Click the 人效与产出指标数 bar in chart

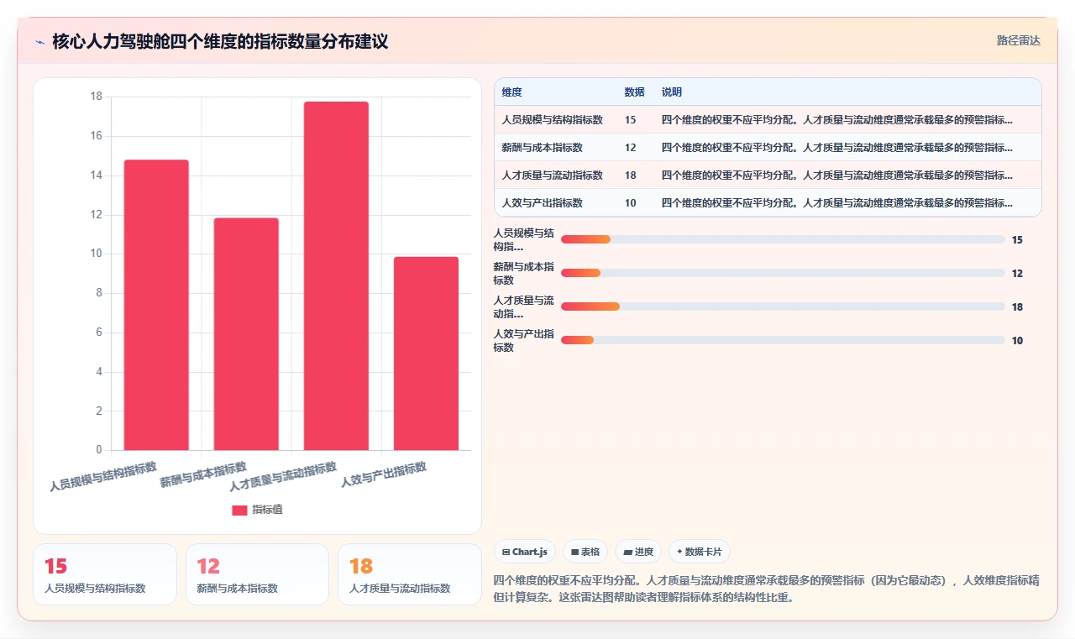pyautogui.click(x=426, y=354)
